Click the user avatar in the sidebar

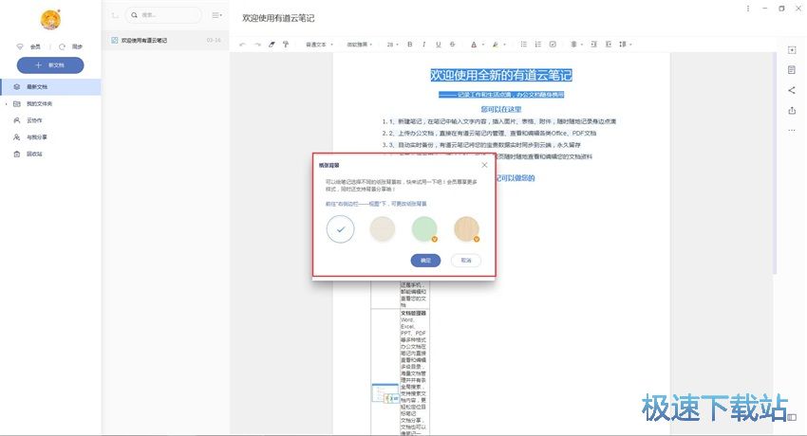coord(50,20)
